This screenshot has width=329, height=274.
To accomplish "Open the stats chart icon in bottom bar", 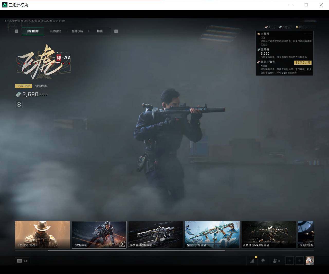I will 252,261.
